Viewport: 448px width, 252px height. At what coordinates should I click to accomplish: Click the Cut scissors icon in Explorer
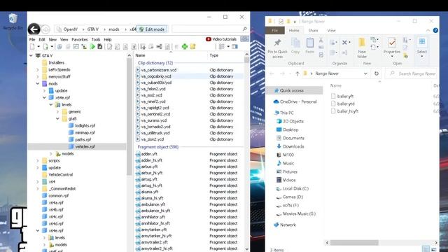click(x=321, y=40)
